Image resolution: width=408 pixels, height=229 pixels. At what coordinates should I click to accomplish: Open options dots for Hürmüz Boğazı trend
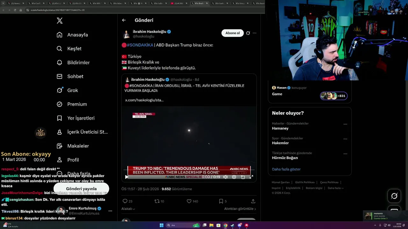pos(345,154)
